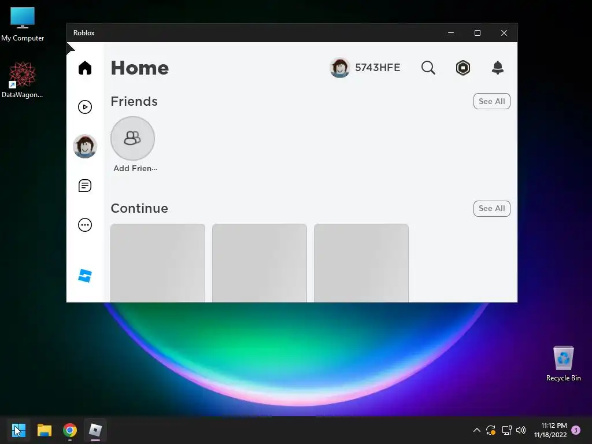Maximize the Roblox window

click(x=477, y=33)
